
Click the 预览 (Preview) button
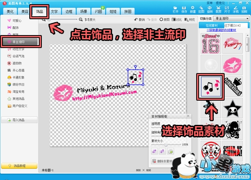click(x=190, y=20)
